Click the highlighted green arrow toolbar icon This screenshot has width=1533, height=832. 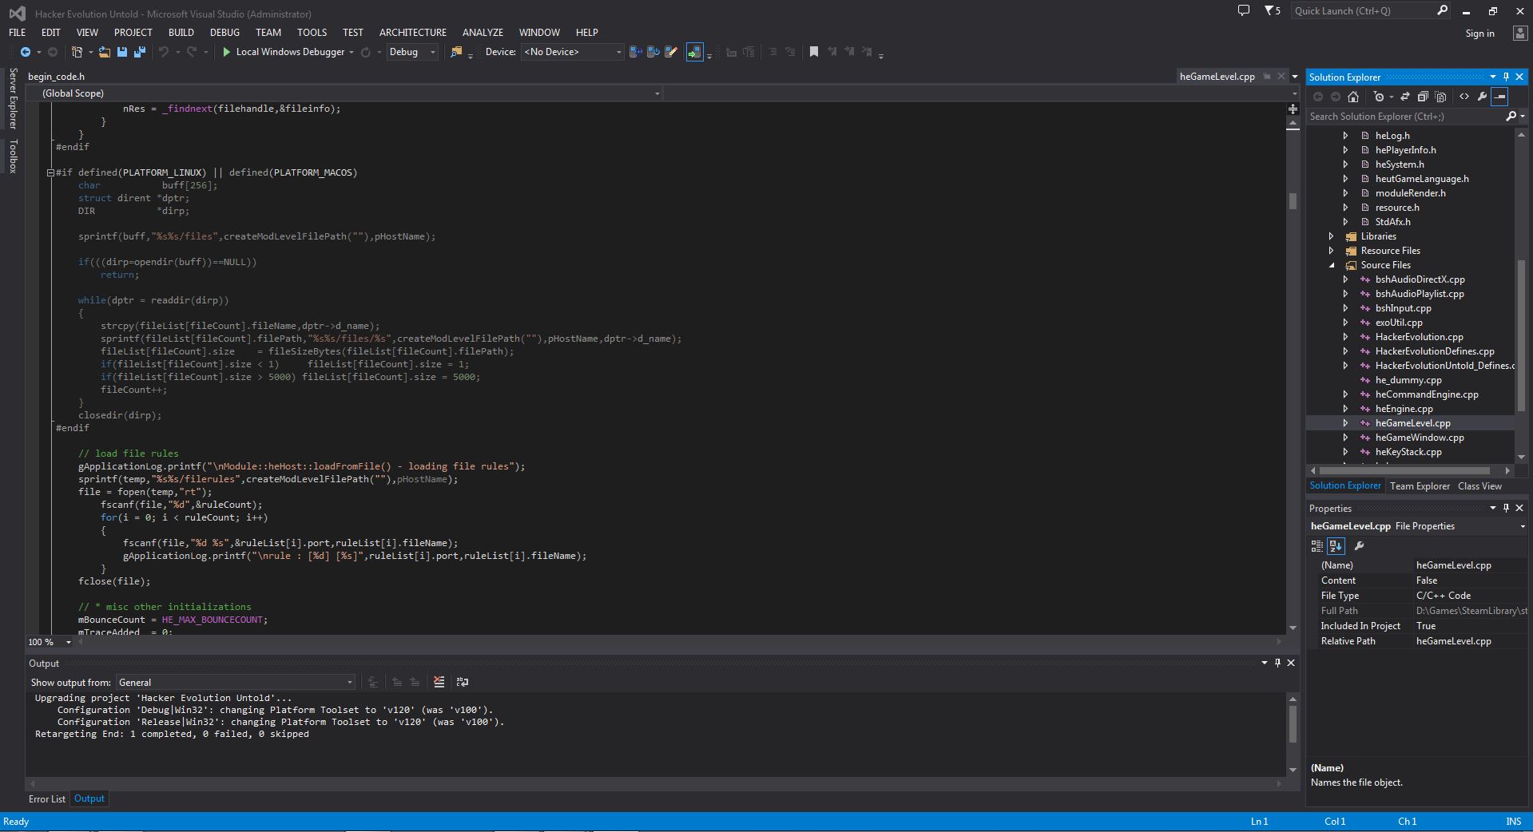[x=694, y=52]
